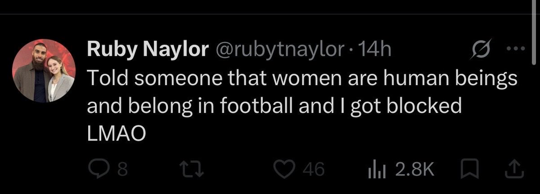Click the 2.8K views count

(415, 170)
